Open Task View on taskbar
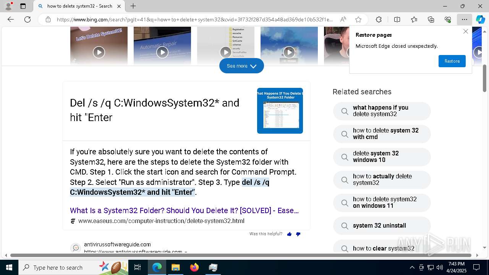The width and height of the screenshot is (489, 275). point(138,267)
